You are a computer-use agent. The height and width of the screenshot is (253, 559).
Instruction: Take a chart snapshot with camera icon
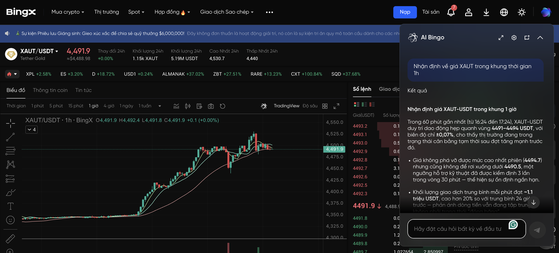[x=211, y=106]
